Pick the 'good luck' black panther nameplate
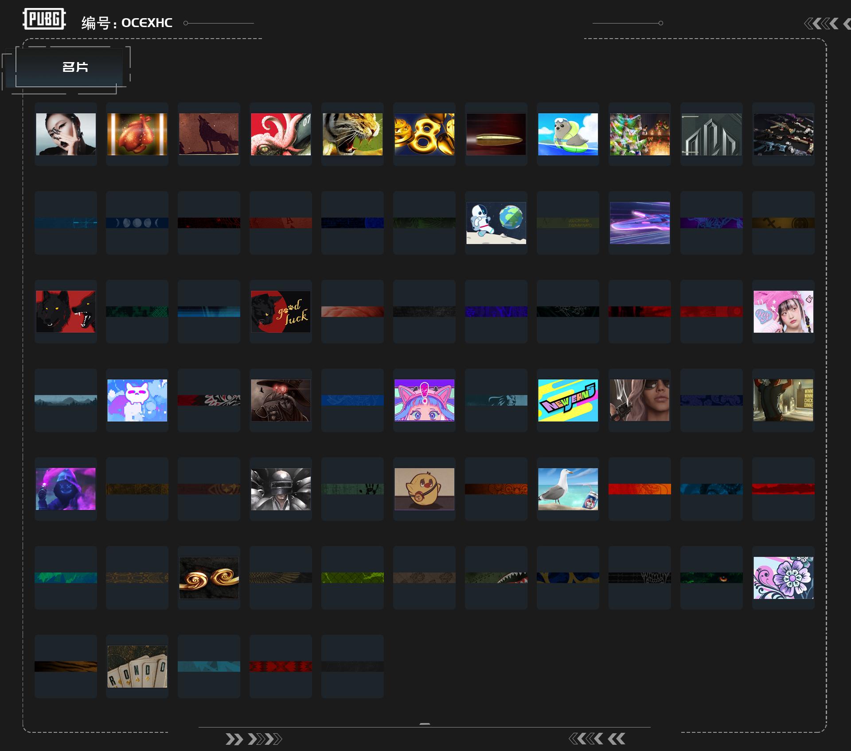Viewport: 851px width, 751px height. (281, 311)
